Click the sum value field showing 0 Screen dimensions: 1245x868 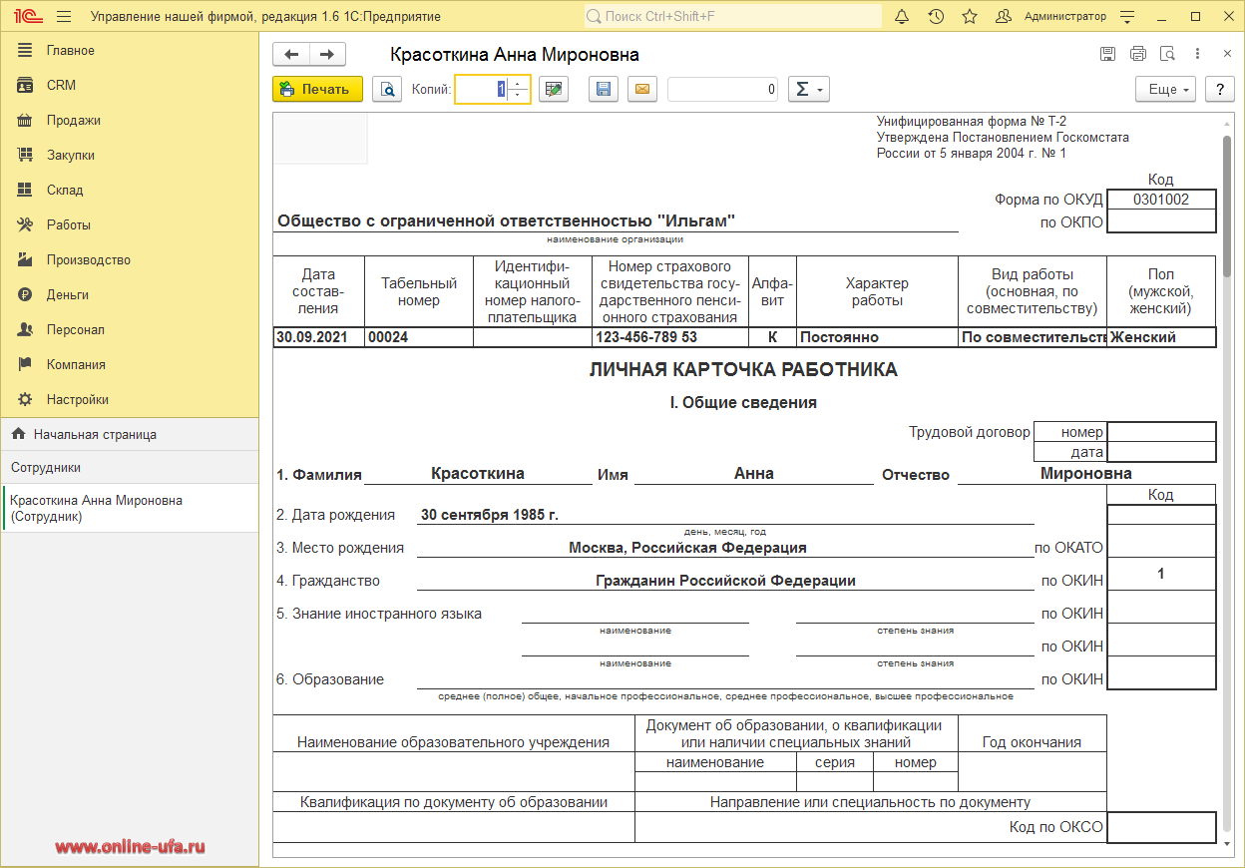722,89
